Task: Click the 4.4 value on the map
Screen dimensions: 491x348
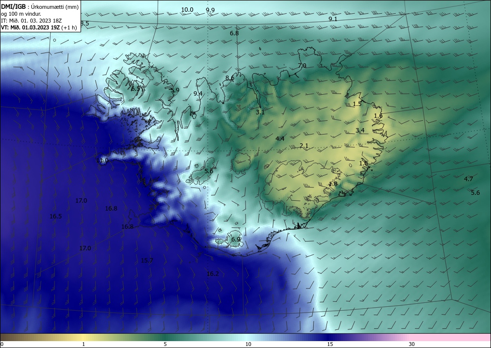Action: [280, 138]
